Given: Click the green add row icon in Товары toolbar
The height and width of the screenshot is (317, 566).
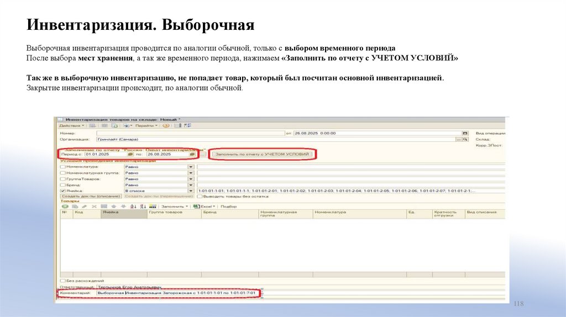Looking at the screenshot, I should 65,207.
